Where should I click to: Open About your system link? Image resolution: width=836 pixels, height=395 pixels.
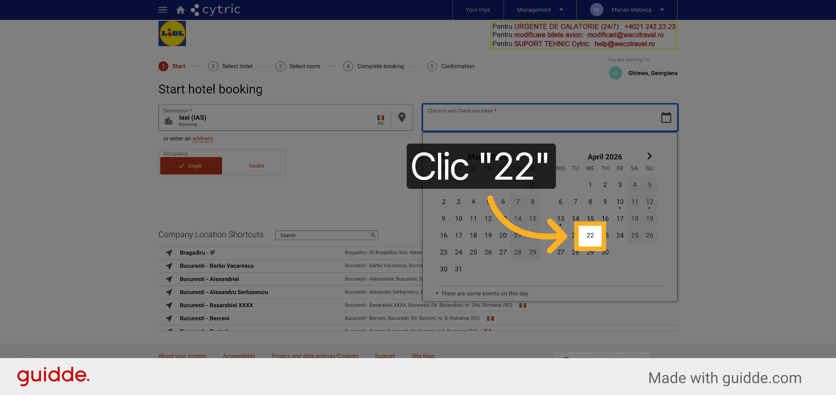click(x=182, y=355)
